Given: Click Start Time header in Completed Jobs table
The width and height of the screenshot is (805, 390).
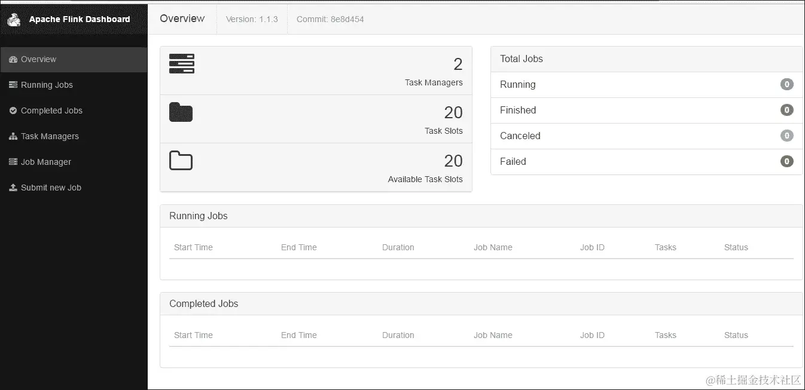Looking at the screenshot, I should pos(193,335).
